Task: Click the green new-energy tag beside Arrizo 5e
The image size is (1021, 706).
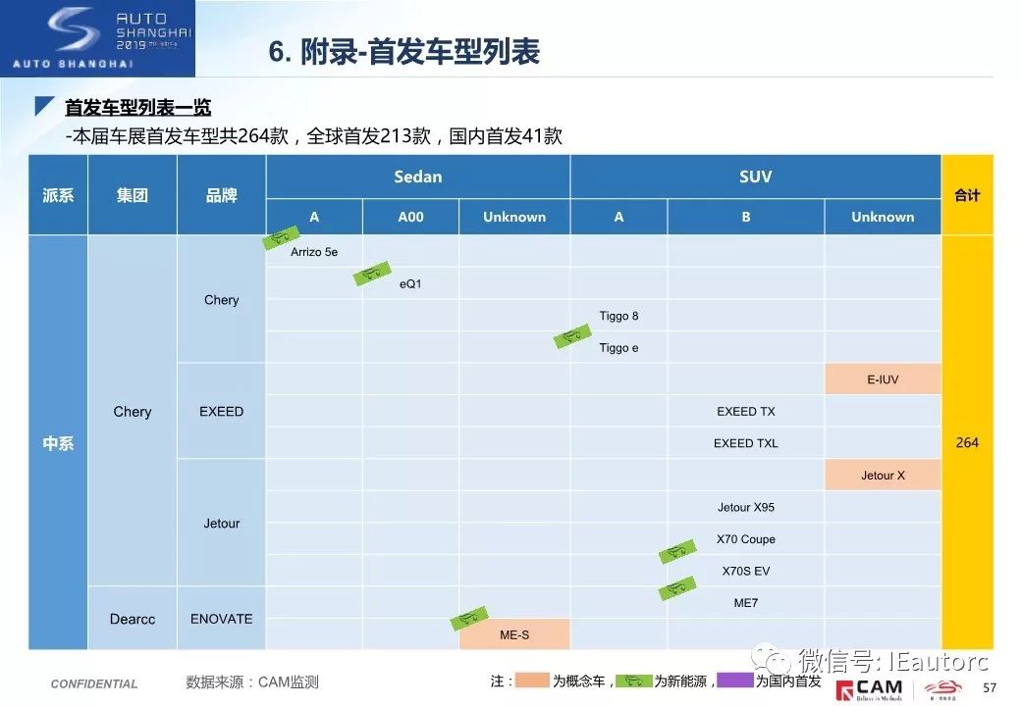Action: (282, 237)
